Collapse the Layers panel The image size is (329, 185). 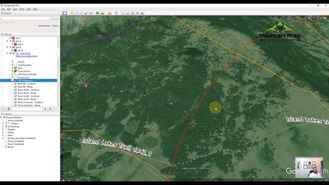[2, 114]
